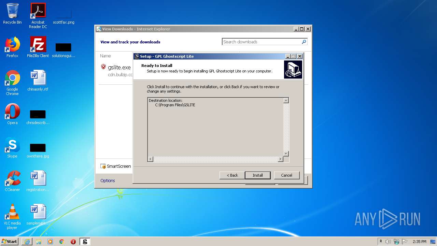
Task: Open Firefox desktop shortcut
Action: click(12, 47)
